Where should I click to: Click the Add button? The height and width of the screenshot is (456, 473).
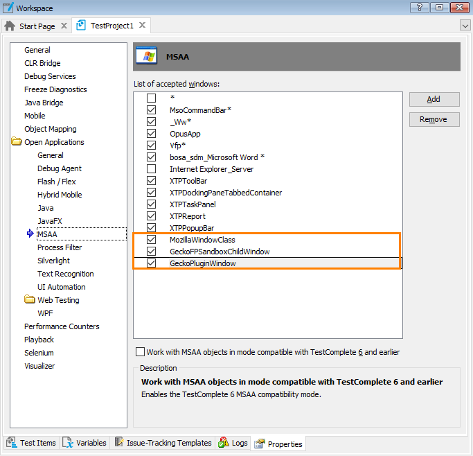point(434,99)
